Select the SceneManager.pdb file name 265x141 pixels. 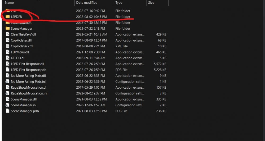[25, 111]
